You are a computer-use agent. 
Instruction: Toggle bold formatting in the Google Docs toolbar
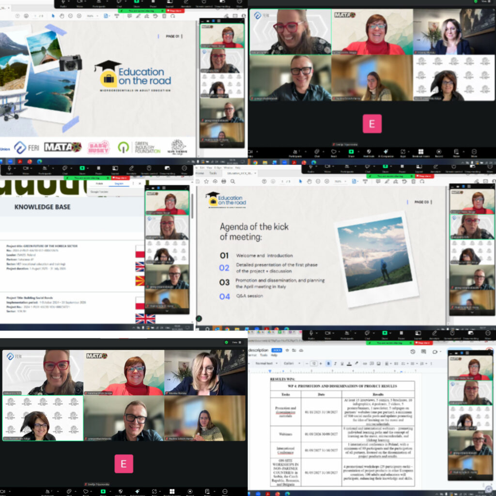point(328,363)
